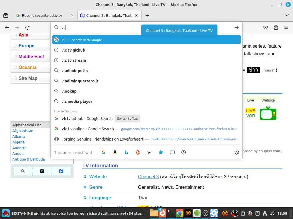Open the Firefox hamburger menu
Image resolution: width=293 pixels, height=219 pixels.
tap(286, 28)
